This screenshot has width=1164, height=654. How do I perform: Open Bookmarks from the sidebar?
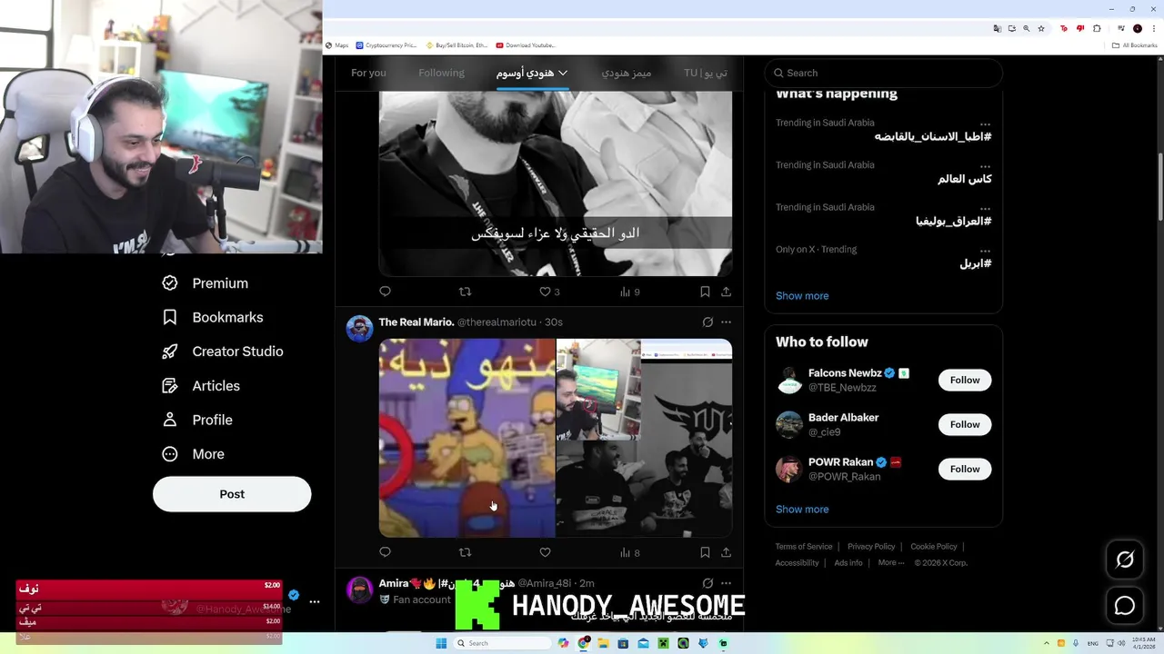212,317
